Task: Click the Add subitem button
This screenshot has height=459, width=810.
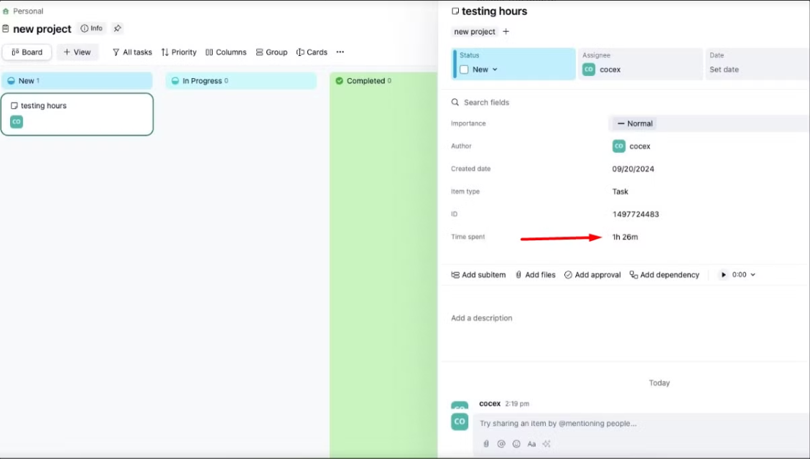Action: [478, 275]
